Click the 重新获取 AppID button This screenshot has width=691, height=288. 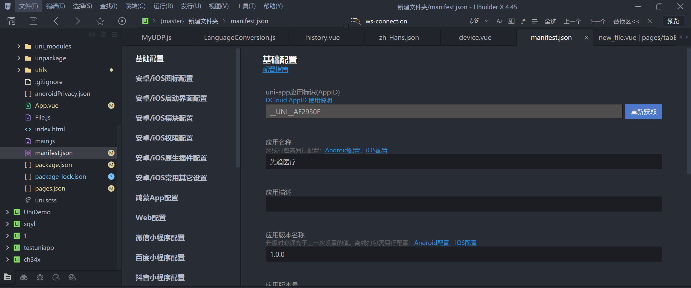643,111
